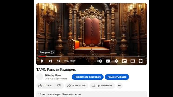Screen dimensions: 173x97
Task: Expand the description with 16 тыс. просмотров
Action: [92, 94]
